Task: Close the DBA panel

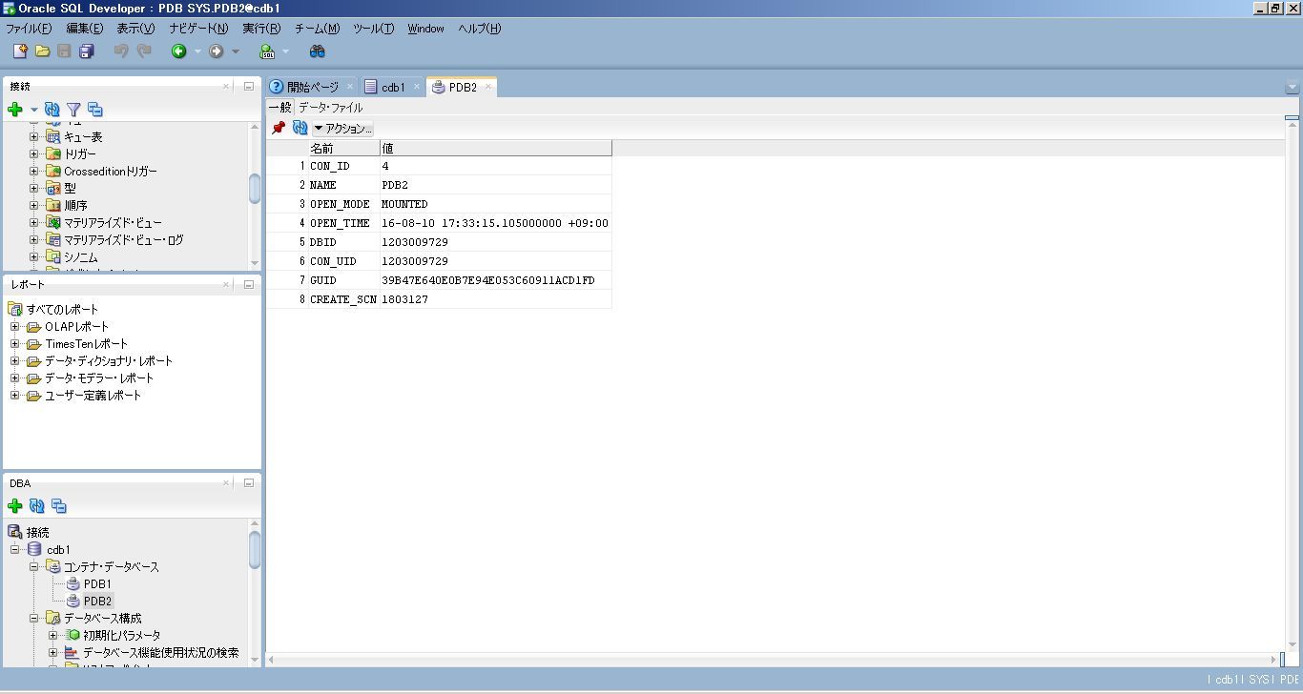Action: (226, 482)
